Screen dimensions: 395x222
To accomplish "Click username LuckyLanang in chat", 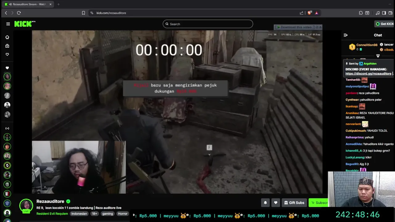I will tap(355, 158).
